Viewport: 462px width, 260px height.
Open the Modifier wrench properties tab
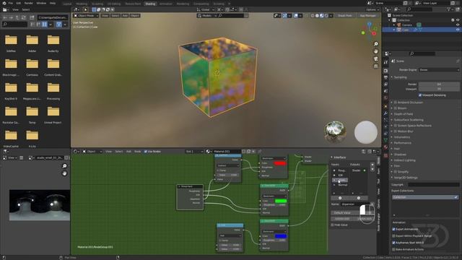tap(385, 113)
